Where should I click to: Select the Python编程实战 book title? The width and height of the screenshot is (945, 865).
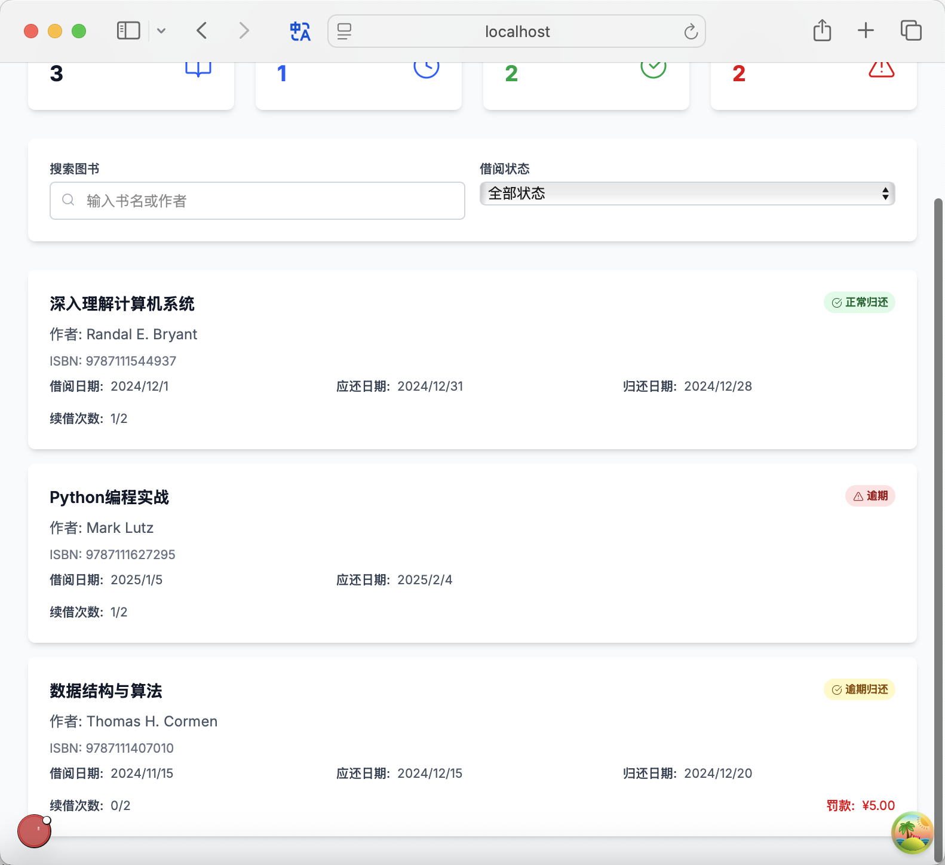(109, 498)
